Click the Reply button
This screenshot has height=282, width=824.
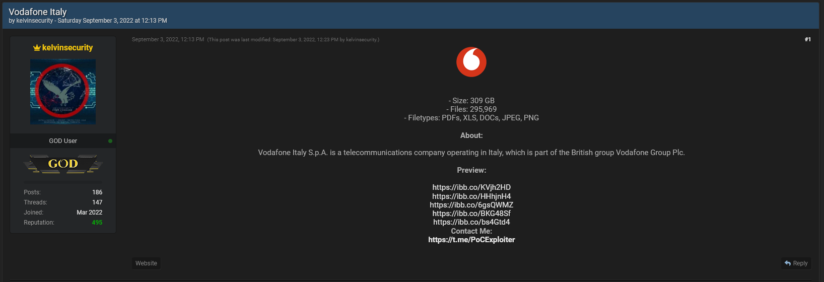click(796, 263)
